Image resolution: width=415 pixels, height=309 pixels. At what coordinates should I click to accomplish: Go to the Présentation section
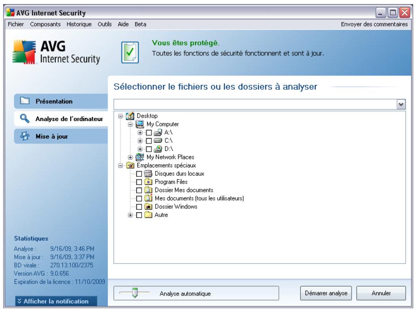pos(61,101)
